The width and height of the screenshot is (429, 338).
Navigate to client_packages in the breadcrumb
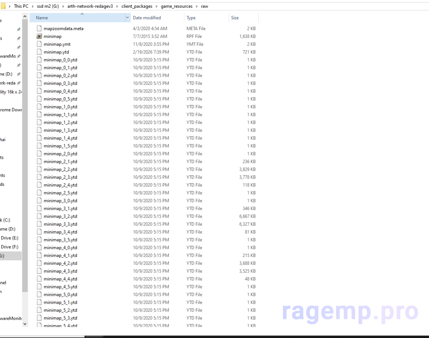point(137,6)
